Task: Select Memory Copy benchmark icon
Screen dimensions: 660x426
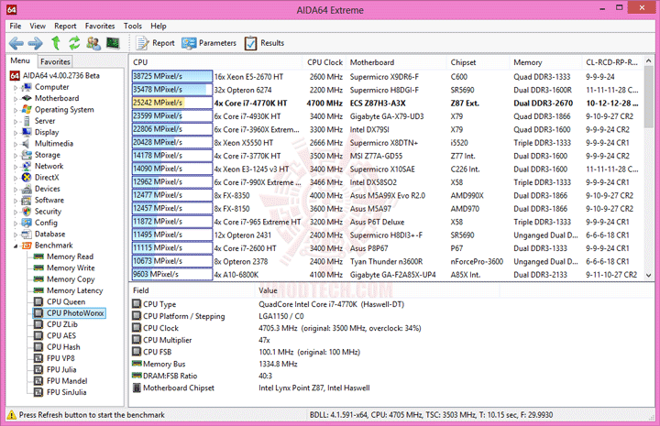Action: point(38,279)
